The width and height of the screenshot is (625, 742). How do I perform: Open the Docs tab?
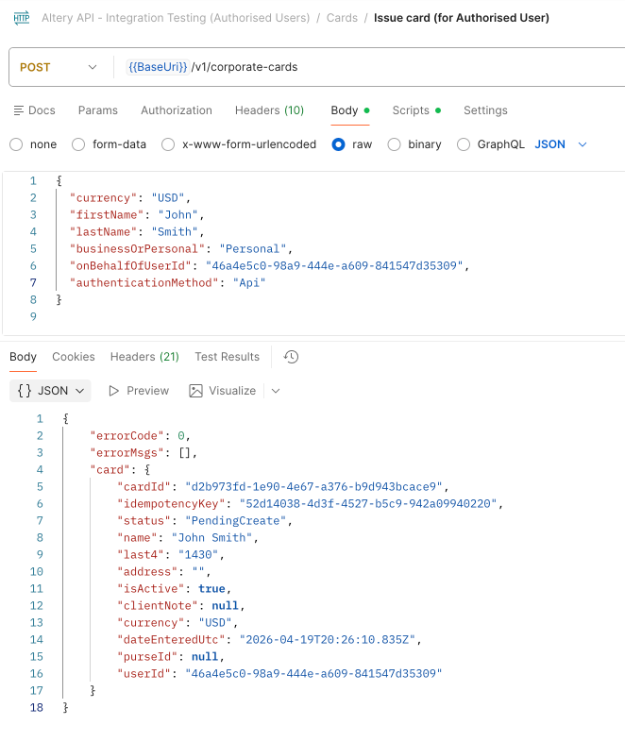(x=35, y=110)
